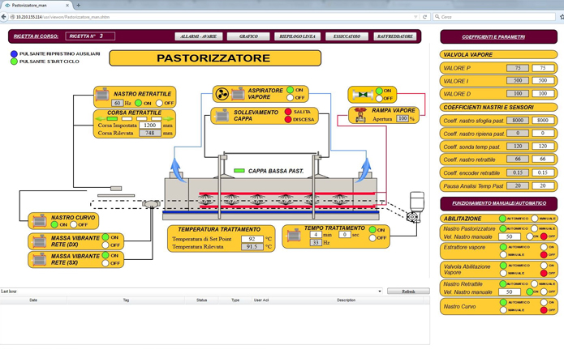Click the Temperatura di Set Point field
Viewport: 564px width, 349px height.
(252, 239)
